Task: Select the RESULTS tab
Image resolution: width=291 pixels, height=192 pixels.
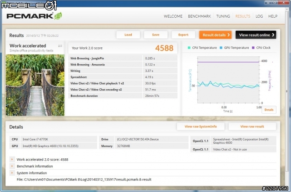Action: point(243,16)
